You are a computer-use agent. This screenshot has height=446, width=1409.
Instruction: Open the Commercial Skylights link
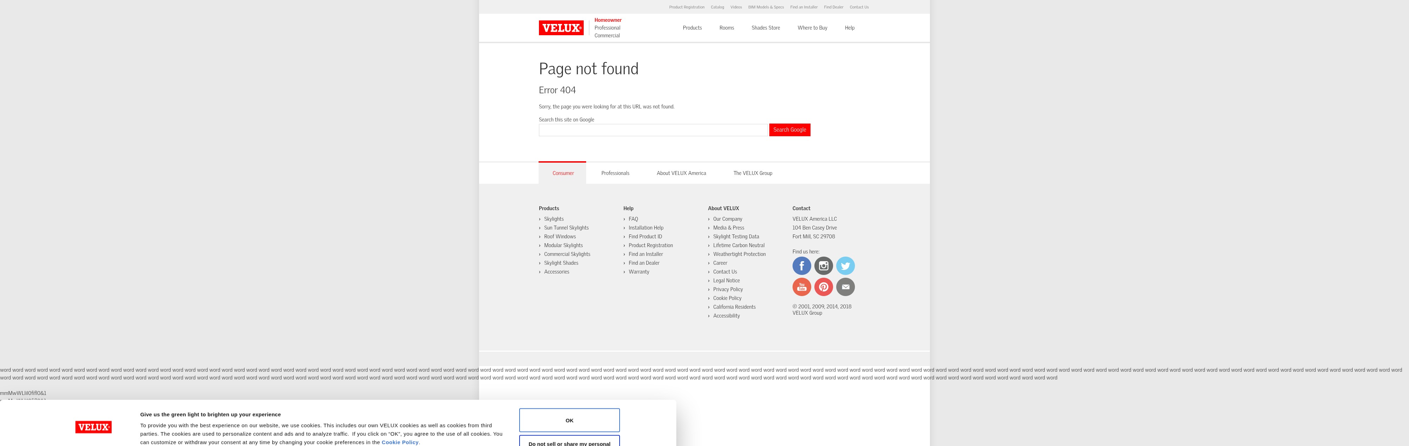pos(567,254)
